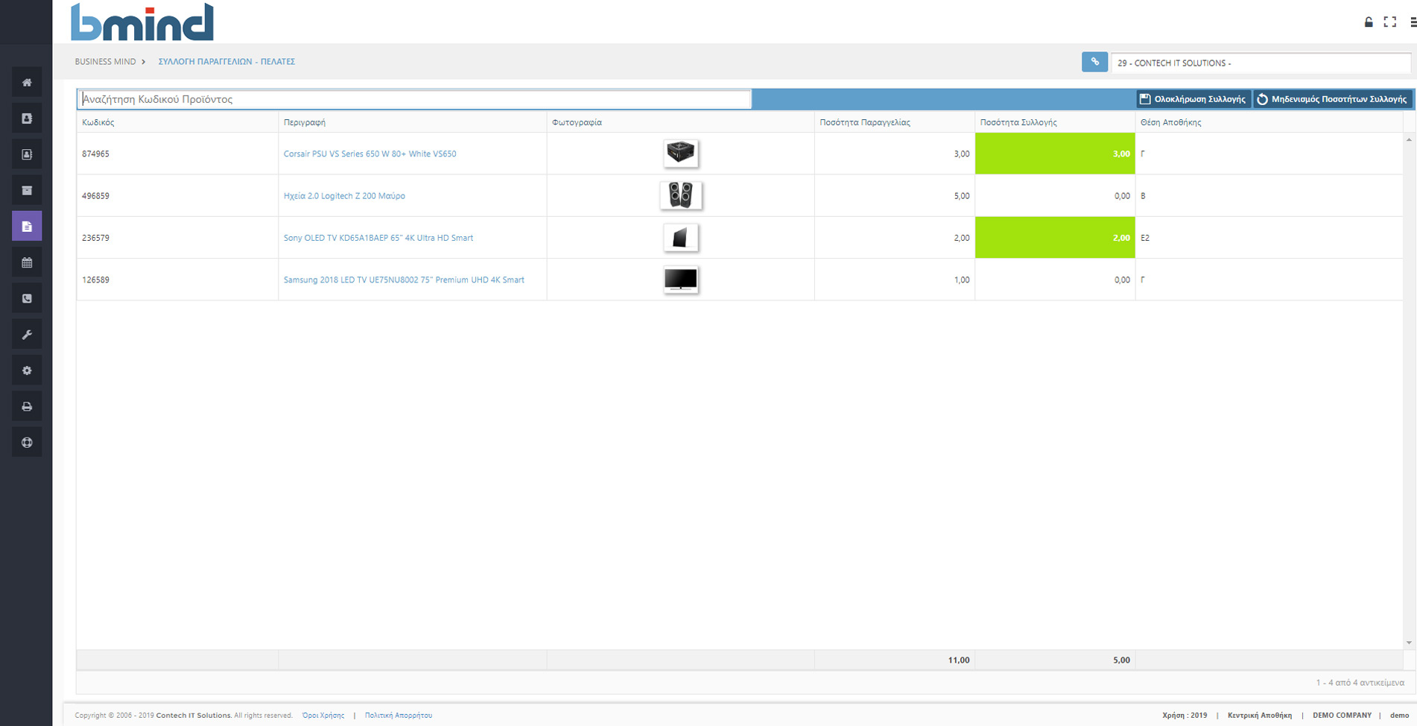Click order total 11,00 in footer

[958, 660]
